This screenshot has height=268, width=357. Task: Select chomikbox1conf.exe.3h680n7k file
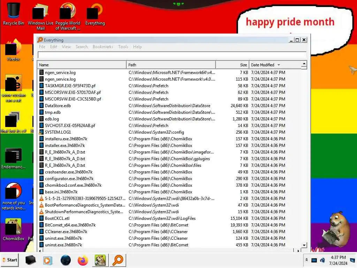tap(169, 185)
